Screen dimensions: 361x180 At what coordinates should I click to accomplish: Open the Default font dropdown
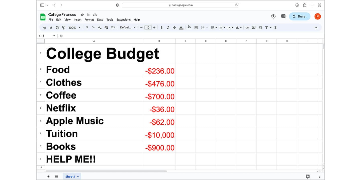click(127, 28)
